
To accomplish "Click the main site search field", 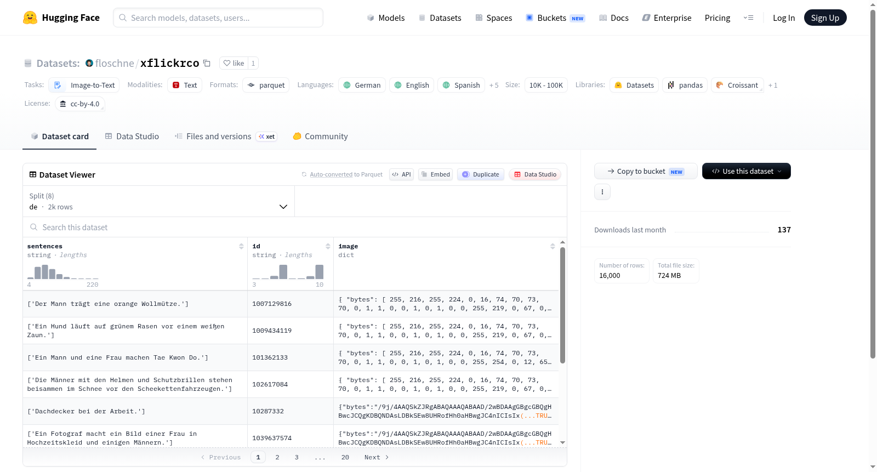I will 218,18.
